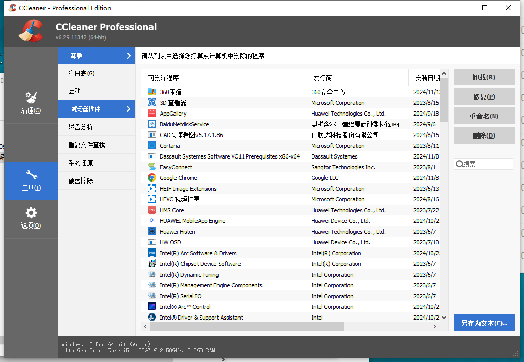This screenshot has height=362, width=524.
Task: Click the 另存为文本(F)... button
Action: [484, 323]
